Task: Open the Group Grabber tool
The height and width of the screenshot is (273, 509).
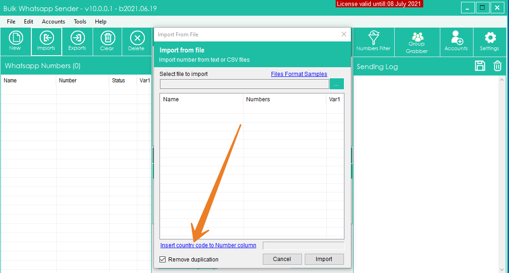Action: (417, 42)
